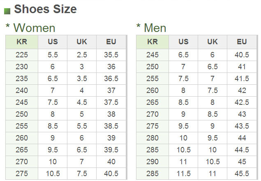The width and height of the screenshot is (261, 181).
Task: Click EU 44.5 cell in Men table
Action: (242, 149)
